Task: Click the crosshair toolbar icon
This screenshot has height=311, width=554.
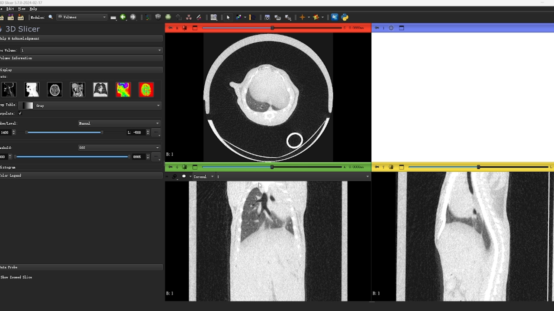Action: tap(303, 17)
